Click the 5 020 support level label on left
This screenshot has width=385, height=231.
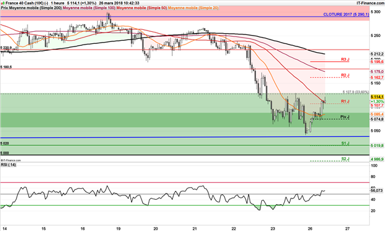tap(4, 143)
